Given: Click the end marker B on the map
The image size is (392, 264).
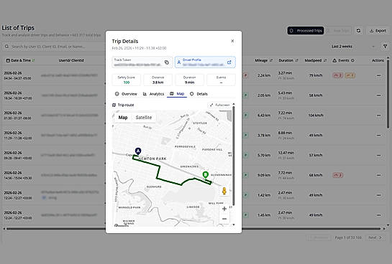Looking at the screenshot, I should [205, 175].
